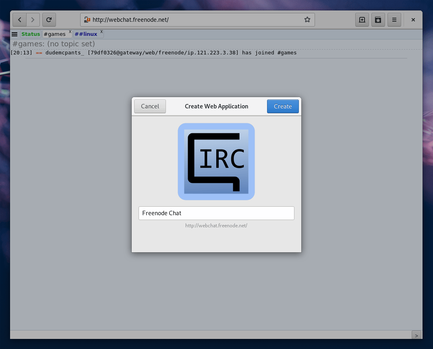
Task: Cancel the Create Web Application dialog
Action: [x=150, y=106]
